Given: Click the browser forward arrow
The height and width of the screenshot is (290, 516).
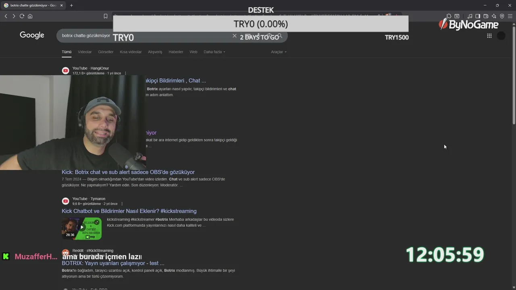Looking at the screenshot, I should pyautogui.click(x=14, y=16).
